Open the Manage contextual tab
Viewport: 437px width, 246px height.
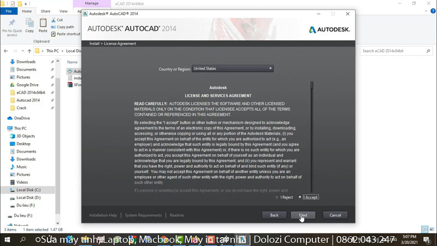(x=92, y=3)
